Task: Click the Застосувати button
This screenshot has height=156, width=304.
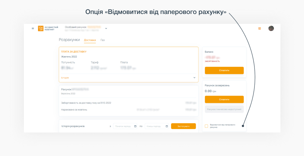Action: click(x=183, y=126)
